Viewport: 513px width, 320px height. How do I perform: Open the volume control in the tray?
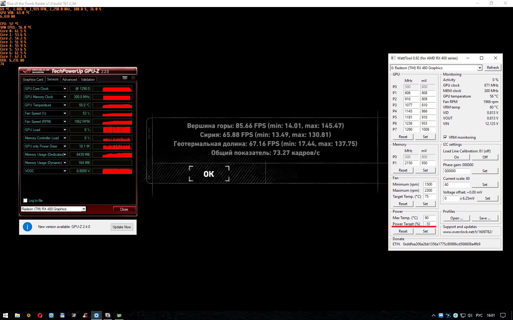tap(470, 315)
